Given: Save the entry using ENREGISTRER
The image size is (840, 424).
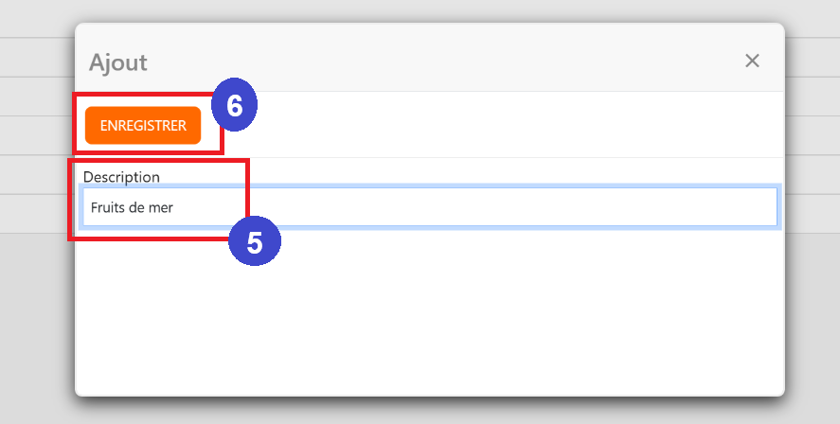Looking at the screenshot, I should [143, 126].
